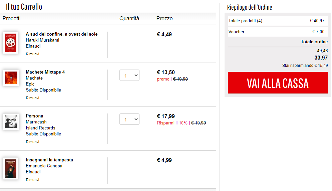
Task: Click the Persona product title
Action: 35,116
